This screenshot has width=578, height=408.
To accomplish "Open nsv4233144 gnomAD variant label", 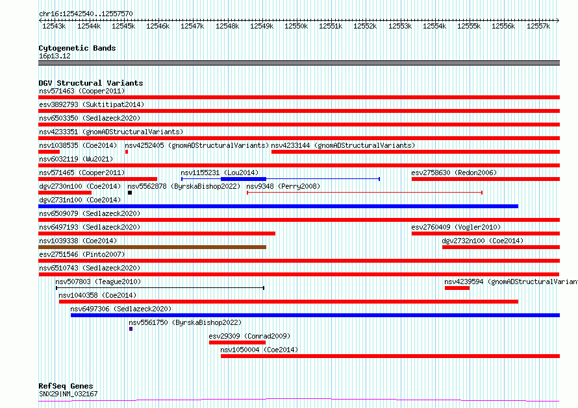I will click(343, 145).
